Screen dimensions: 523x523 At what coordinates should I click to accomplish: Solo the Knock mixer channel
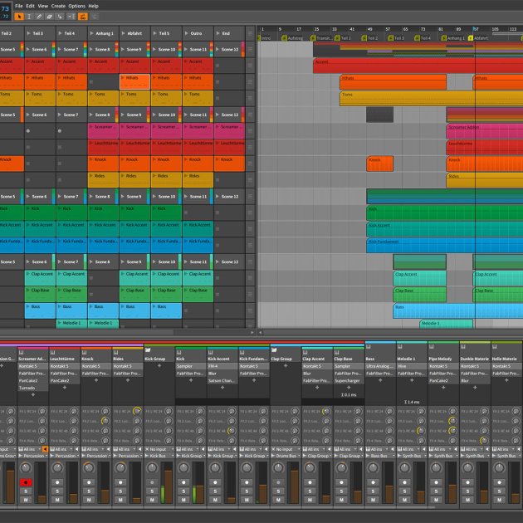89,492
